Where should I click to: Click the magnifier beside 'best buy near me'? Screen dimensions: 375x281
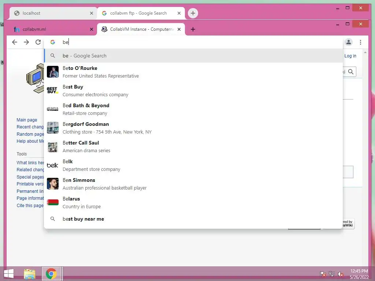point(53,219)
